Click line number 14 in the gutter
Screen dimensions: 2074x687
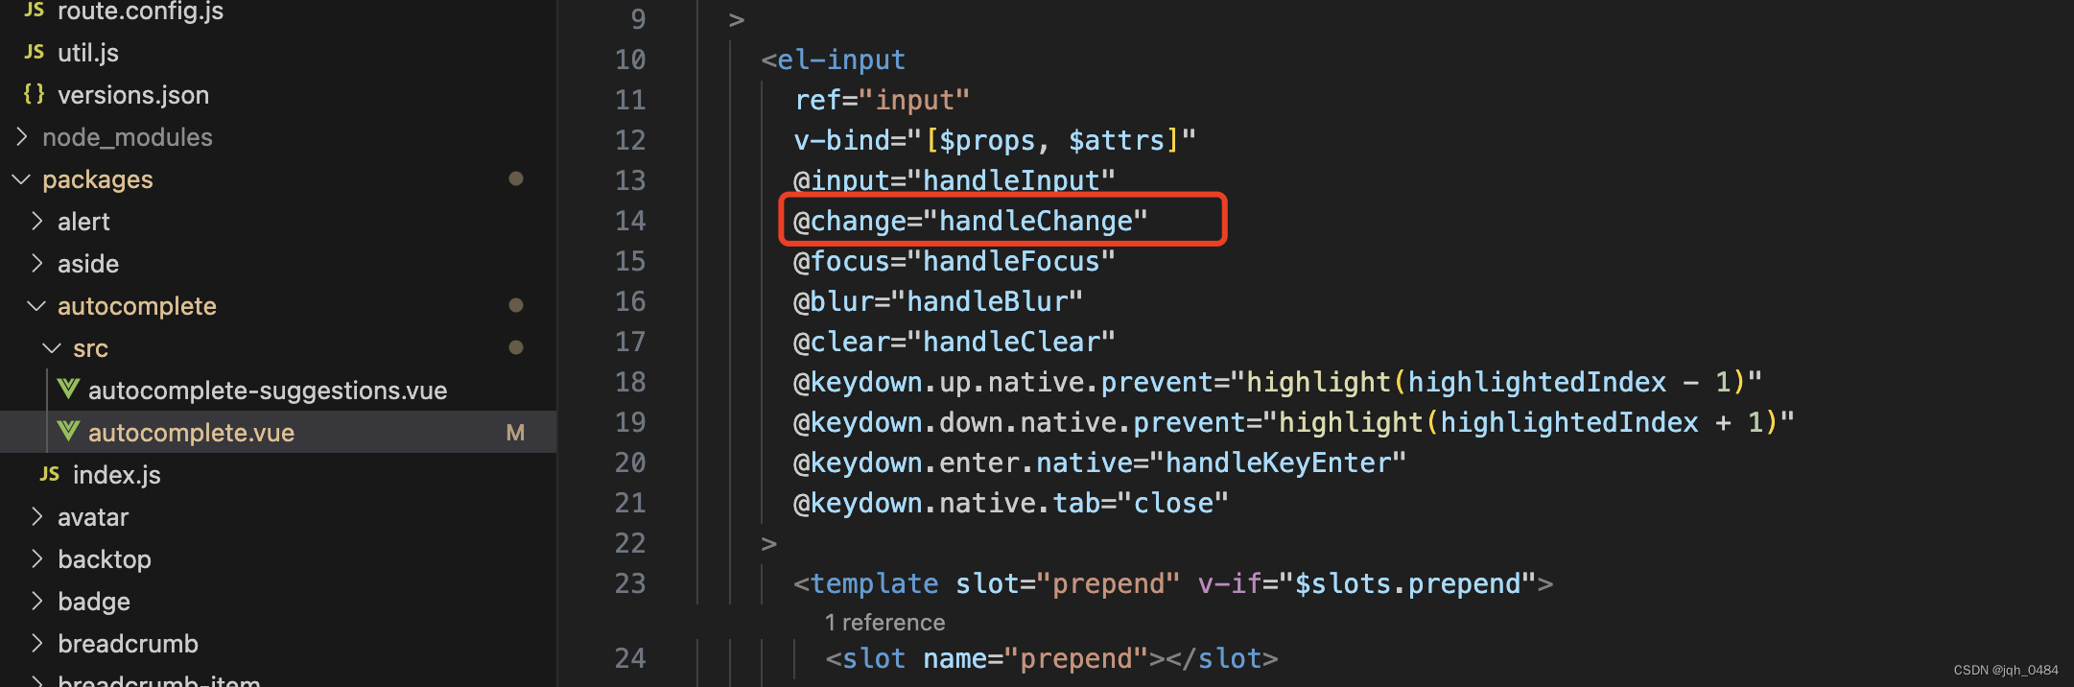(630, 220)
